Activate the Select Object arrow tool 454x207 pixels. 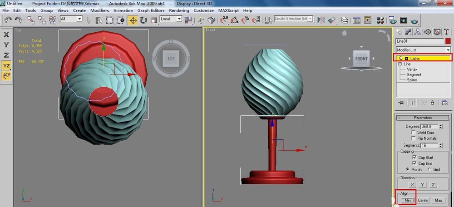click(x=89, y=20)
